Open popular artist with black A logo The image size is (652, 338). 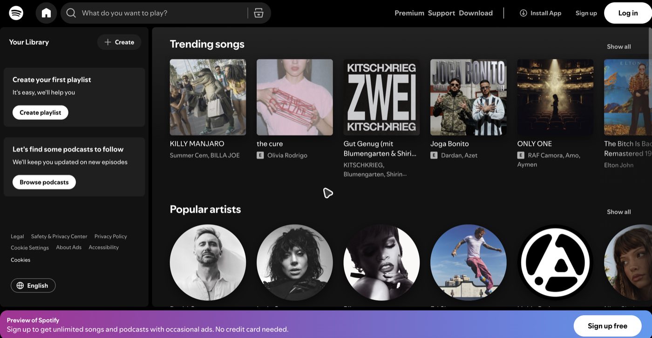pos(555,263)
